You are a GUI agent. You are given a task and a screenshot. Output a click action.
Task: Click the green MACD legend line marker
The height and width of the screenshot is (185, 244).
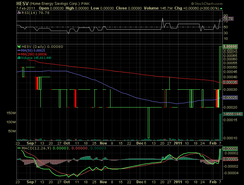pos(19,148)
